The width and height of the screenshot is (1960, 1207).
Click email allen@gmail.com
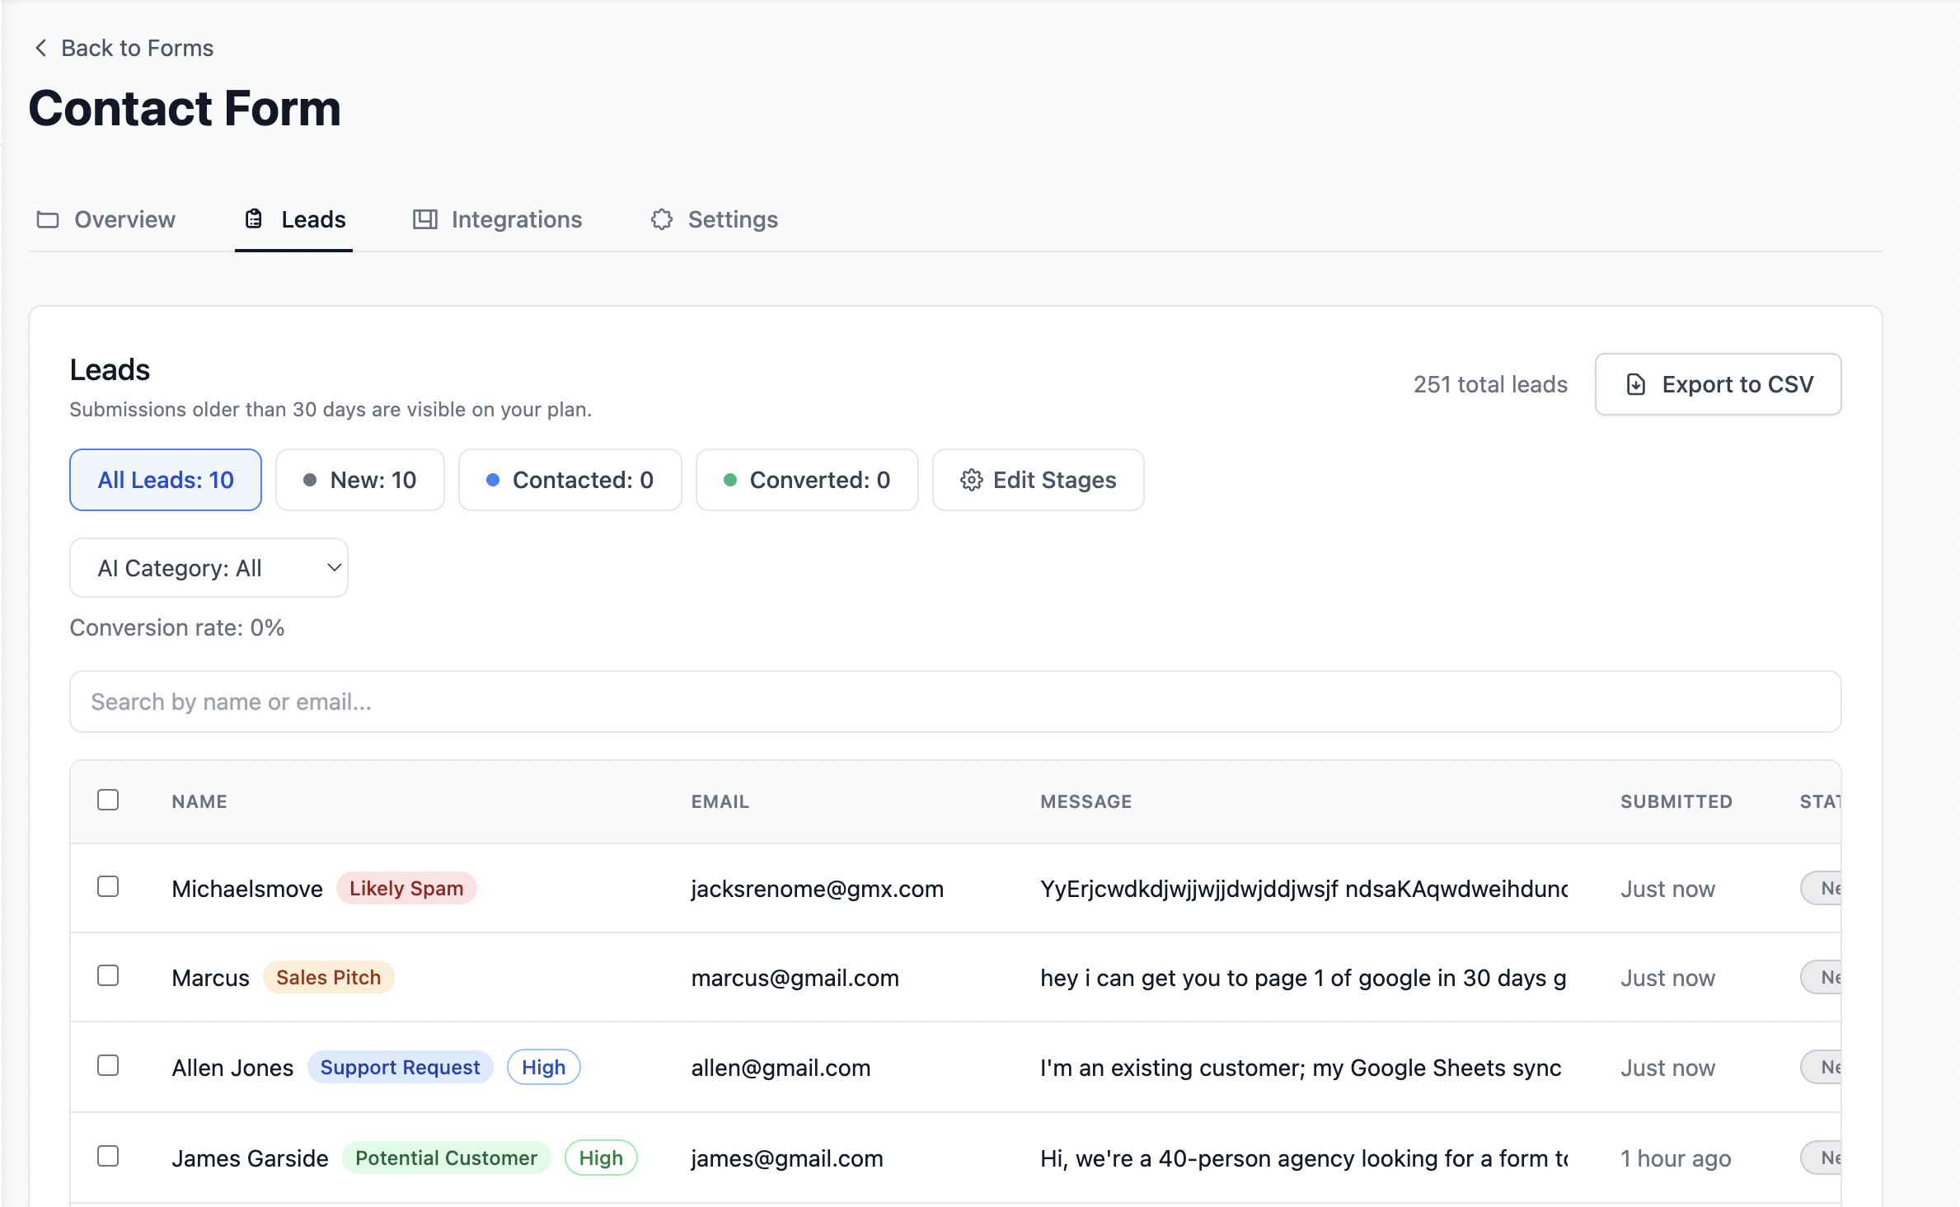click(x=781, y=1068)
